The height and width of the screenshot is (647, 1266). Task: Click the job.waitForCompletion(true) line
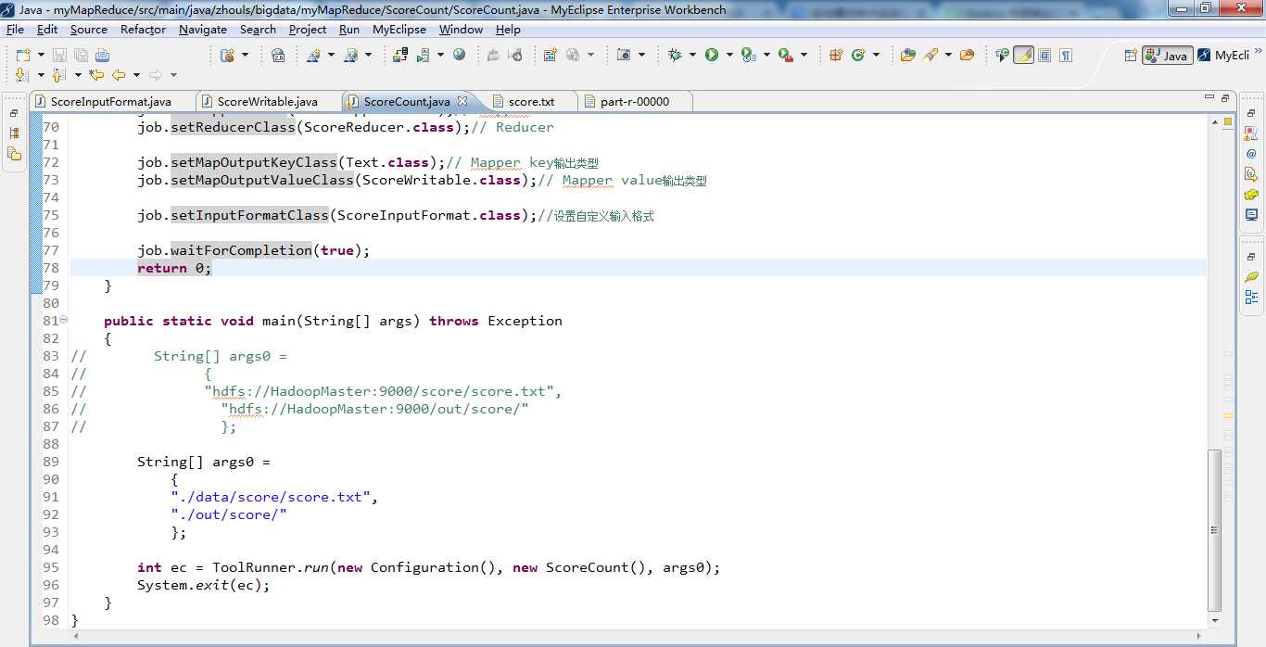coord(253,250)
